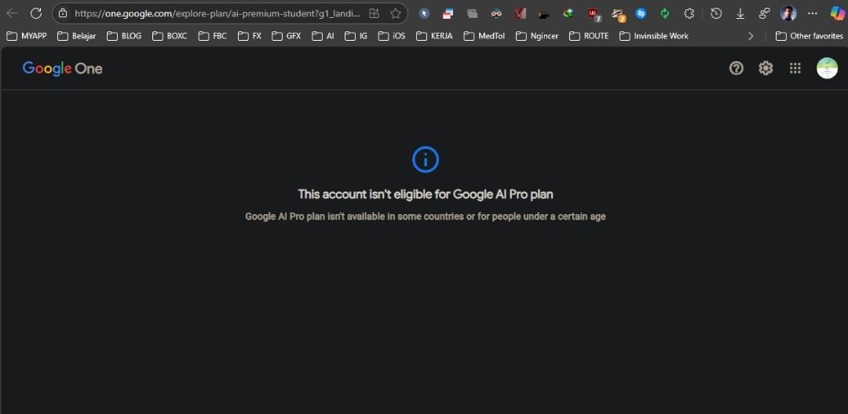Screen dimensions: 848x414
Task: Click the one.google.com URL in the address bar
Action: point(217,13)
